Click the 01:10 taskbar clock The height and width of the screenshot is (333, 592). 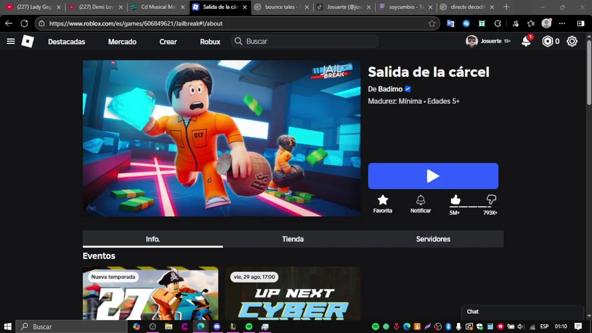click(x=561, y=327)
